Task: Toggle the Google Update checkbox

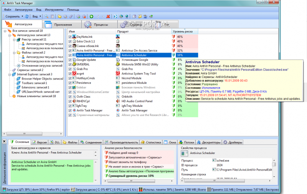Action: pos(70,60)
